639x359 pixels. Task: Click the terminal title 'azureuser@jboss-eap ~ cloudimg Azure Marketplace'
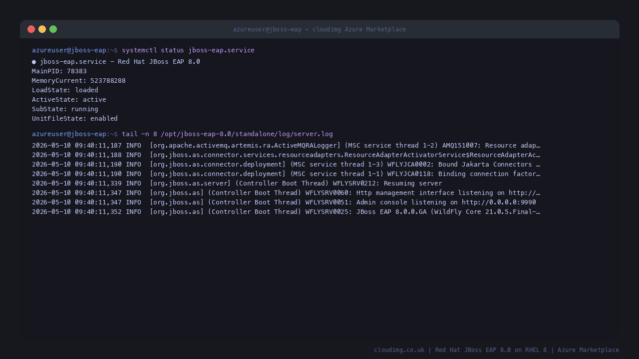[319, 29]
